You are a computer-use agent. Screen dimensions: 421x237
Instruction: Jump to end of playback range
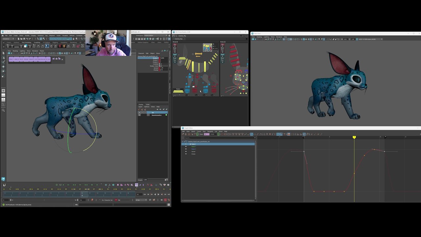(168, 195)
